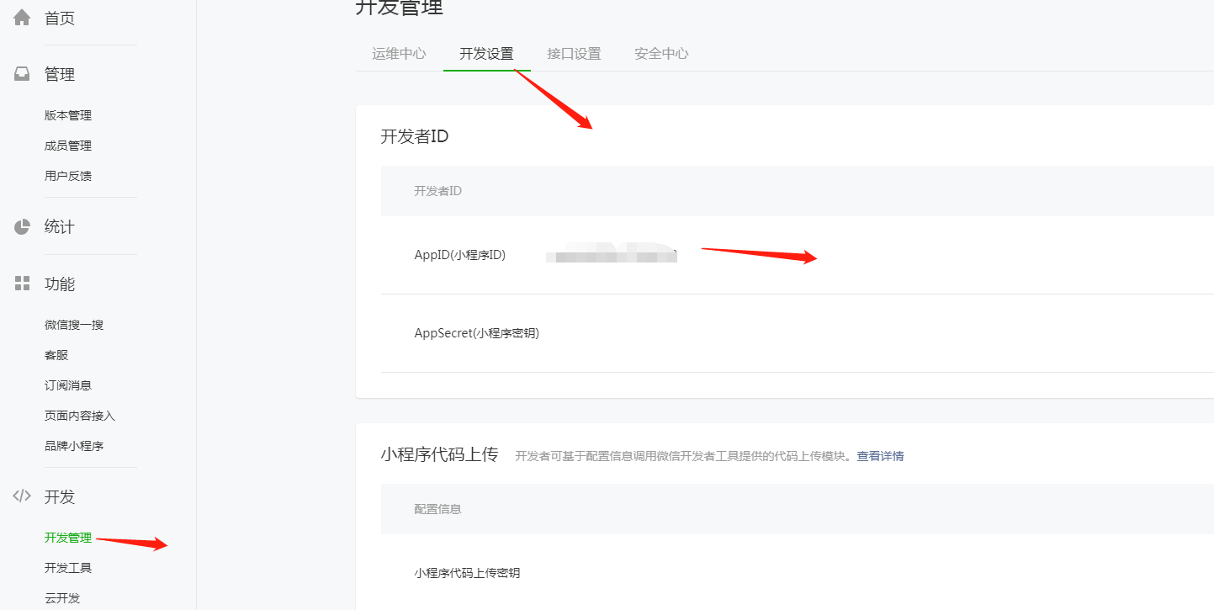The image size is (1214, 610).
Task: Open the 功能 section
Action: click(x=60, y=284)
